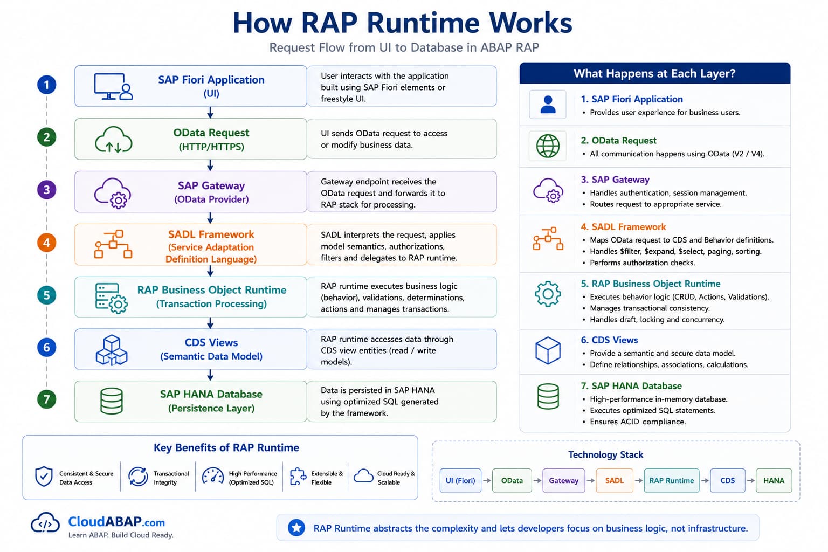828x552 pixels.
Task: Click the 'SADL Framework (Service Adaptation Definition Language)' label
Action: [x=211, y=246]
